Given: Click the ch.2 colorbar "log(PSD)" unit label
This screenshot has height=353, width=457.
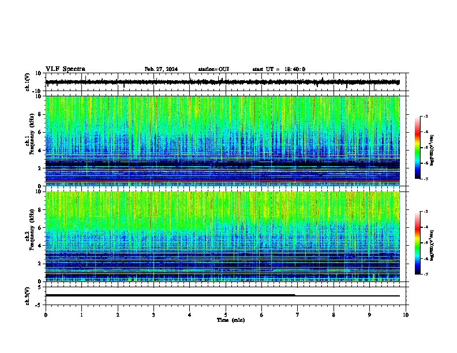Looking at the screenshot, I should 432,245.
